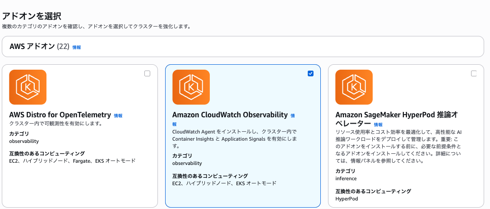Click the AWS Distro for OpenTelemetry orange icon

coord(28,87)
